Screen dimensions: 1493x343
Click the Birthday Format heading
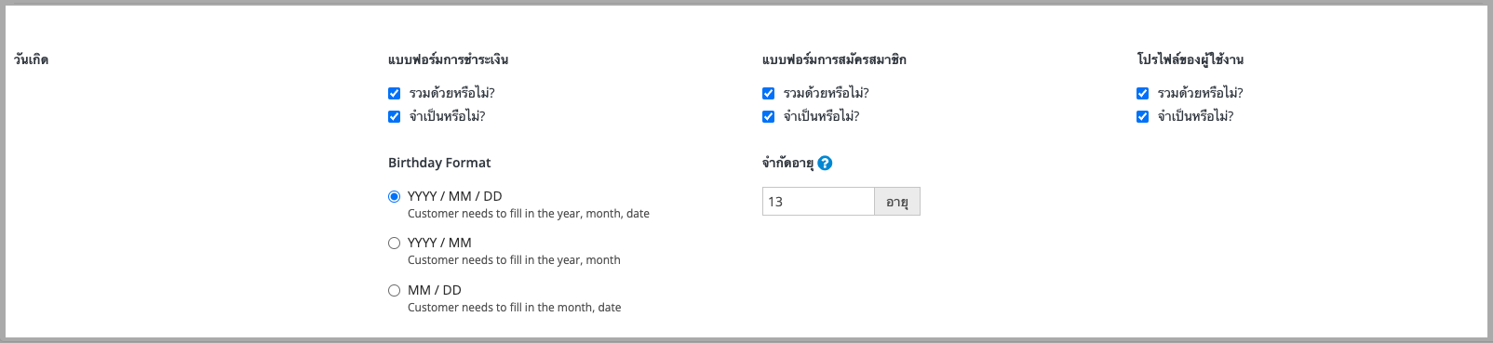coord(439,163)
